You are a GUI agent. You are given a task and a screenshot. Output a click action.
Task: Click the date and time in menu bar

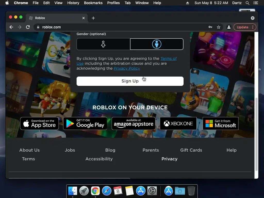click(211, 3)
